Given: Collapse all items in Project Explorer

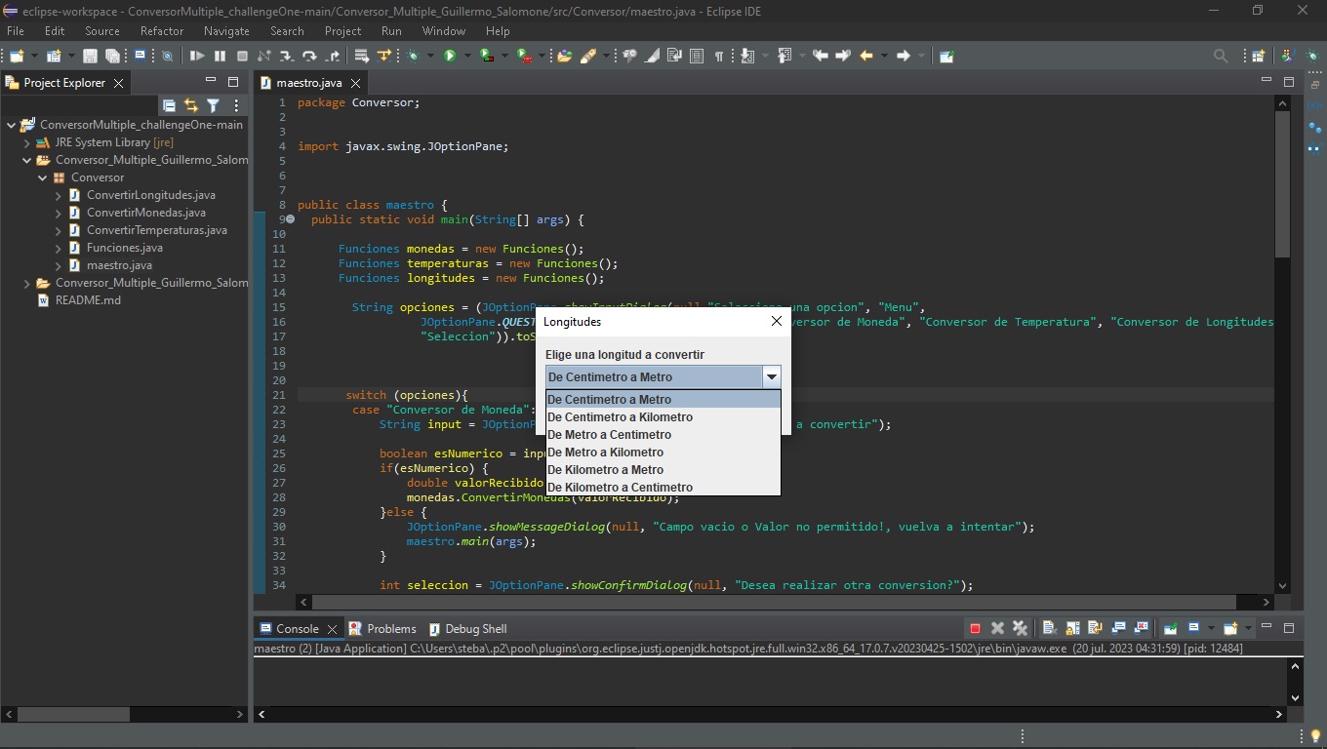Looking at the screenshot, I should click(169, 104).
